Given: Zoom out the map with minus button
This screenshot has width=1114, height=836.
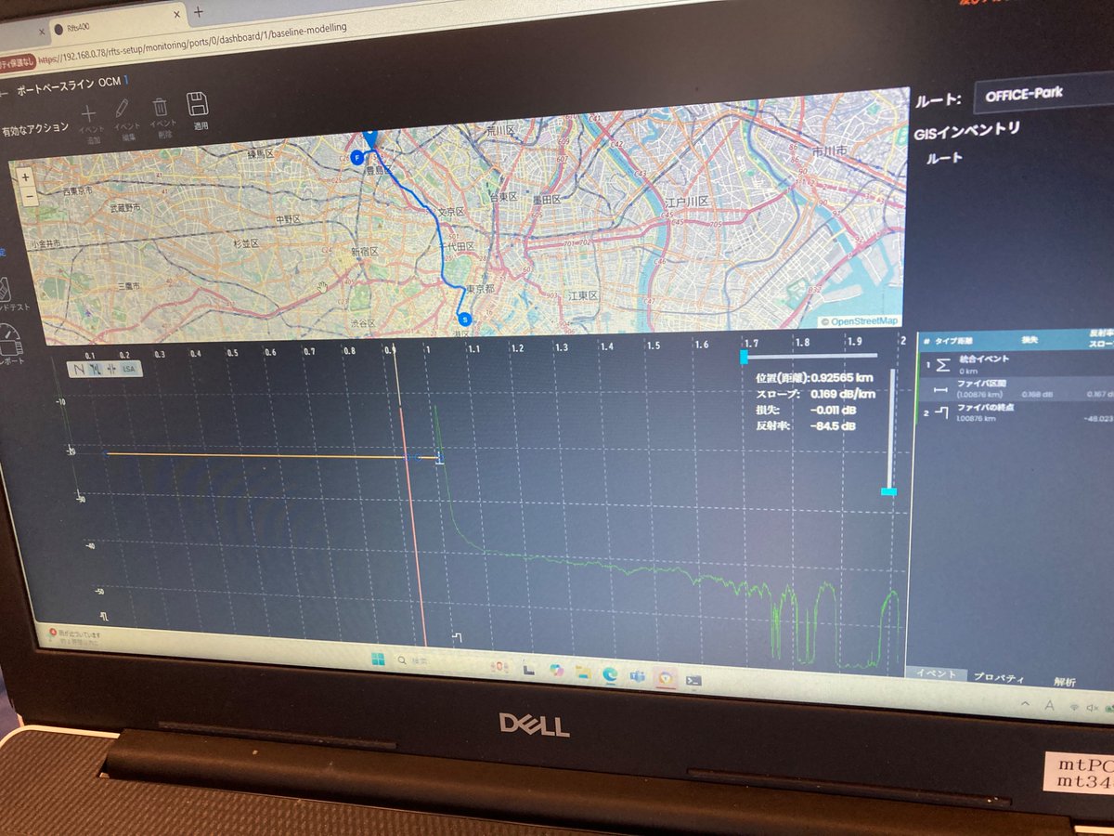Looking at the screenshot, I should (30, 196).
